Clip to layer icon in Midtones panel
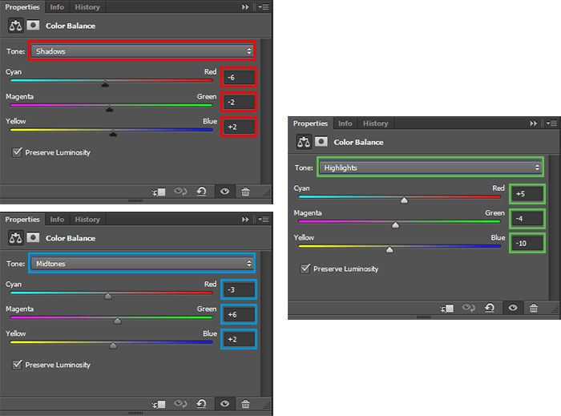Viewport: 561px width, 416px height. (159, 404)
